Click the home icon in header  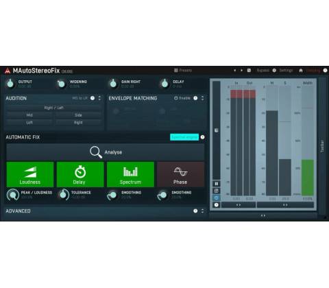tap(301, 71)
